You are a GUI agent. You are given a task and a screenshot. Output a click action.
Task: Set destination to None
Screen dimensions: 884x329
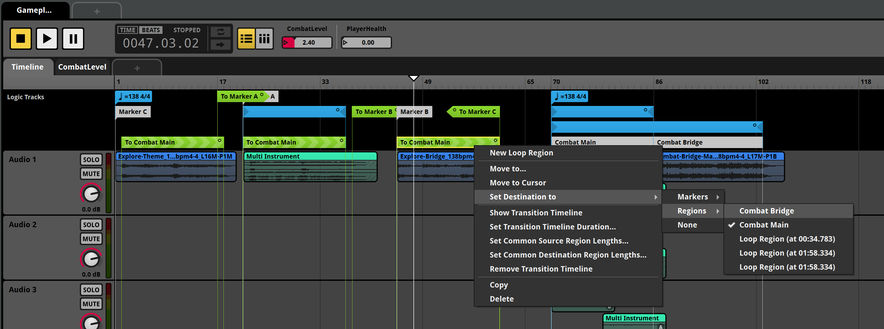pos(693,225)
